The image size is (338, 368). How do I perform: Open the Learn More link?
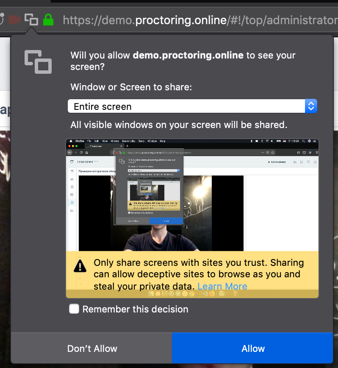(x=222, y=286)
